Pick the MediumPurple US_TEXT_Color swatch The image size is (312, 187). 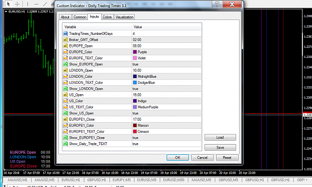(135, 107)
